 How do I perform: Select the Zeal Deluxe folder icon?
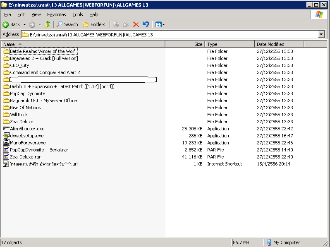pos(6,122)
